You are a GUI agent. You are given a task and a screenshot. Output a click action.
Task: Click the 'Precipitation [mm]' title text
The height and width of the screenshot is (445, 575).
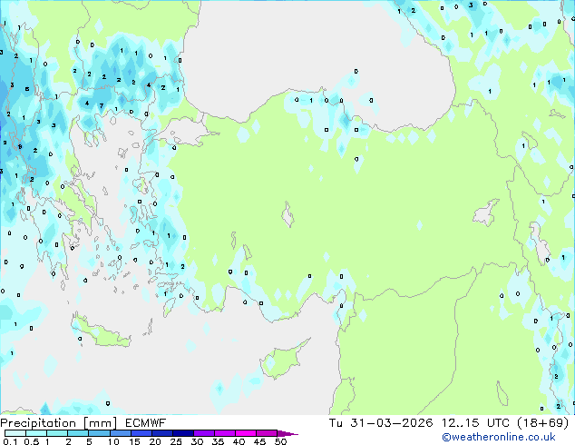[59, 423]
